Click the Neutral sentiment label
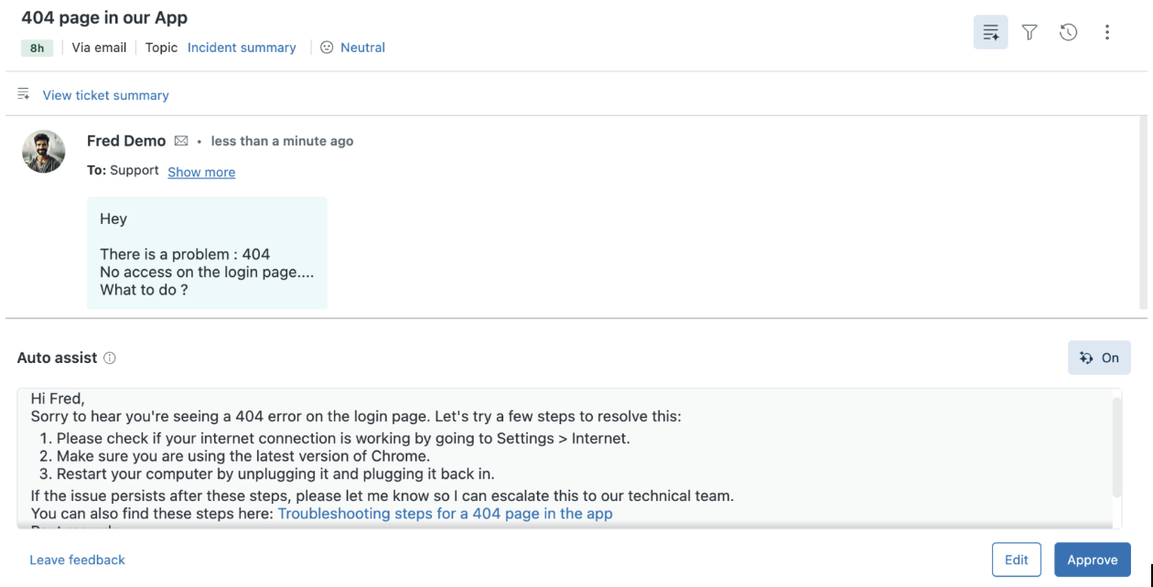Viewport: 1153px width, 587px height. [x=362, y=48]
